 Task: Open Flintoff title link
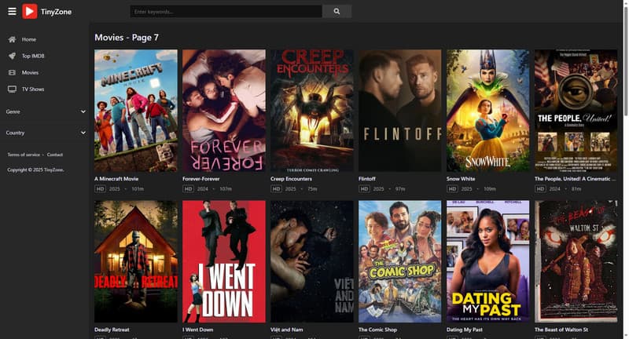[367, 179]
